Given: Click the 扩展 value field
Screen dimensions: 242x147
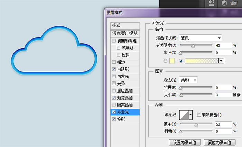Looking at the screenshot, I should click(x=223, y=88).
